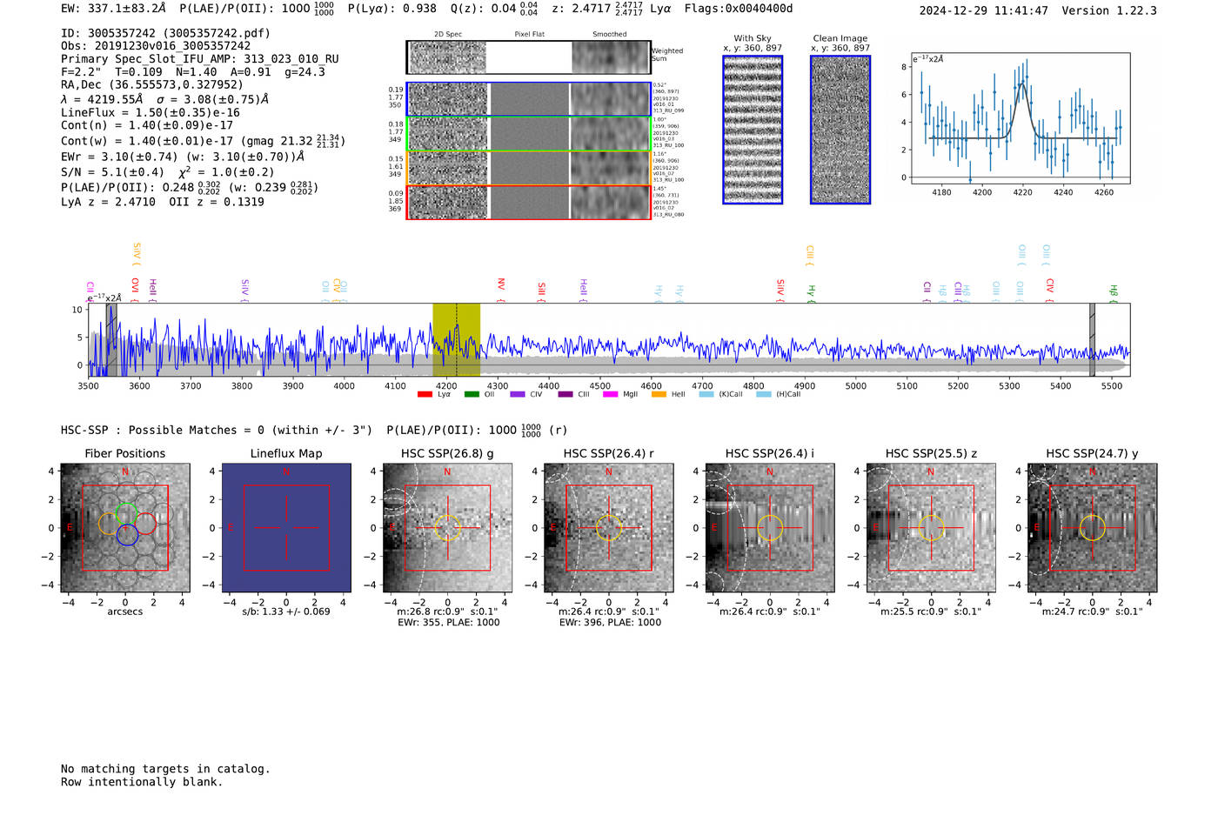Click the 'Pixel Flat' column header

529,34
